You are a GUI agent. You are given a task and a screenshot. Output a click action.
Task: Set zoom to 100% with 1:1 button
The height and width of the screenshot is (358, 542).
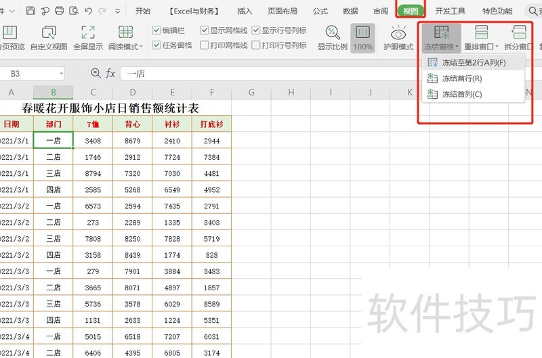click(362, 38)
